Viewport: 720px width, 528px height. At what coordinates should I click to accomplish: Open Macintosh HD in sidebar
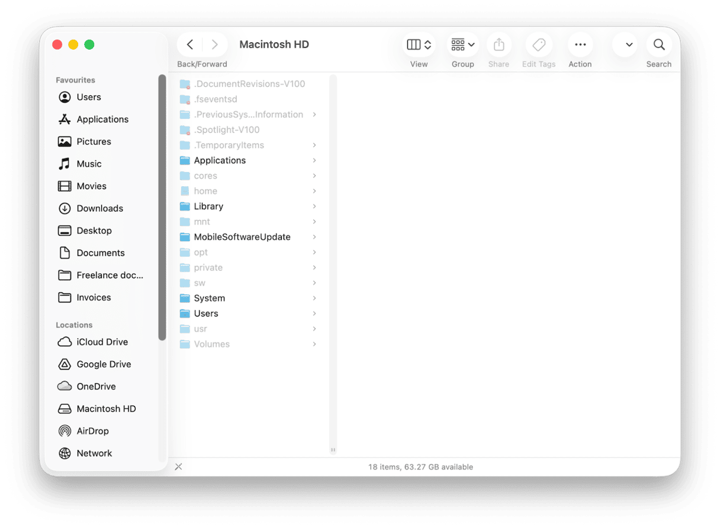[106, 409]
